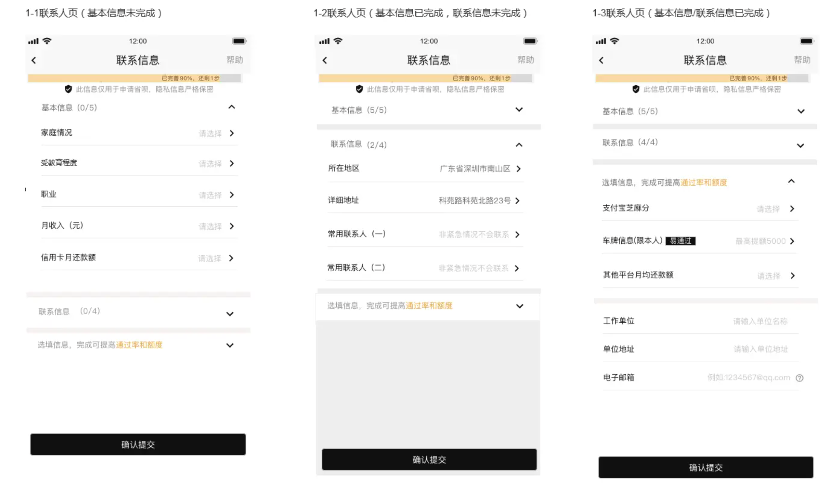Viewport: 835px width, 488px height.
Task: Open 家庭情况 row chevron
Action: click(232, 133)
